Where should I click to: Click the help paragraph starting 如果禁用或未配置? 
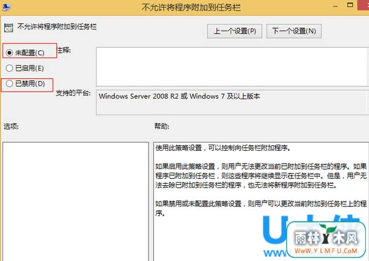[x=261, y=208]
